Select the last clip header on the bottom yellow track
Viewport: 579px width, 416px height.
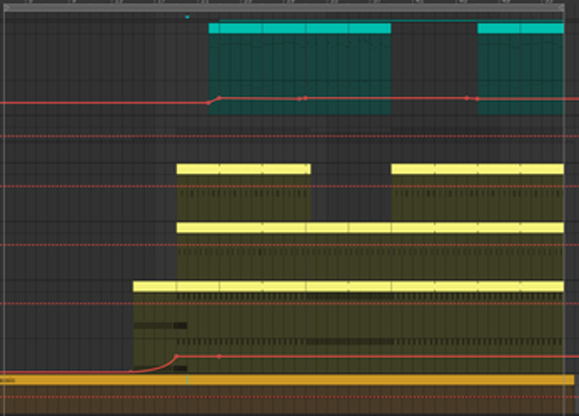pyautogui.click(x=541, y=286)
